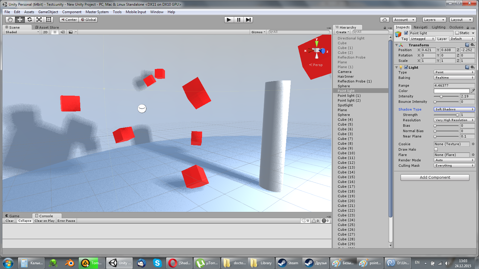Select Spotlight in the Hierarchy

point(345,105)
